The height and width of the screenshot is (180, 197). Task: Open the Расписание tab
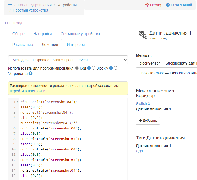click(23, 45)
